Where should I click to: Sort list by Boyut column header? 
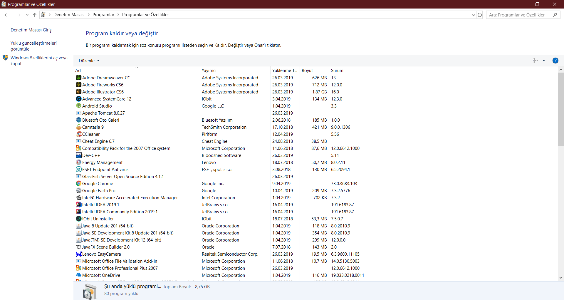click(307, 71)
